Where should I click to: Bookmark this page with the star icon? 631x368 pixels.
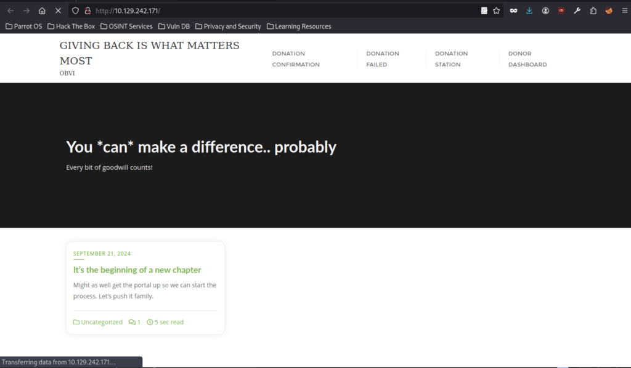click(496, 10)
